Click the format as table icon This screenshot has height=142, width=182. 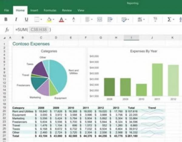pos(124,19)
